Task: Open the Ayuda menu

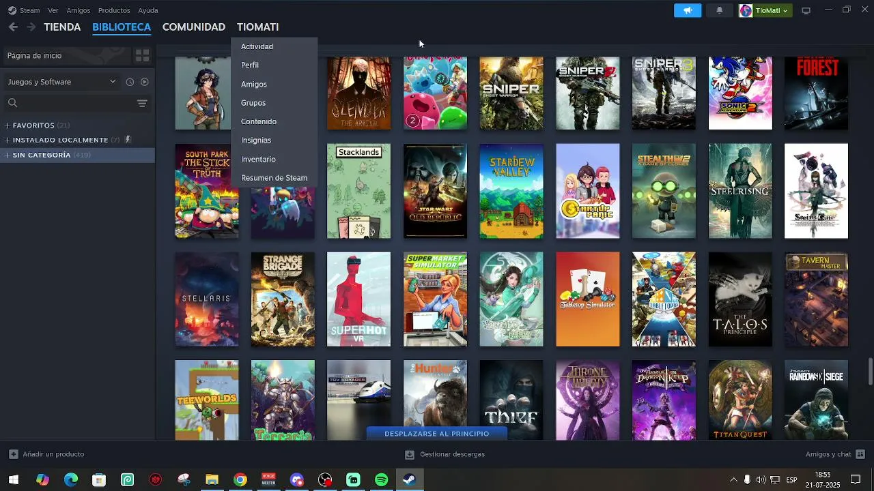Action: click(x=148, y=10)
